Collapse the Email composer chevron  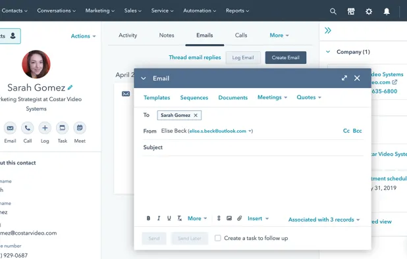click(x=144, y=78)
